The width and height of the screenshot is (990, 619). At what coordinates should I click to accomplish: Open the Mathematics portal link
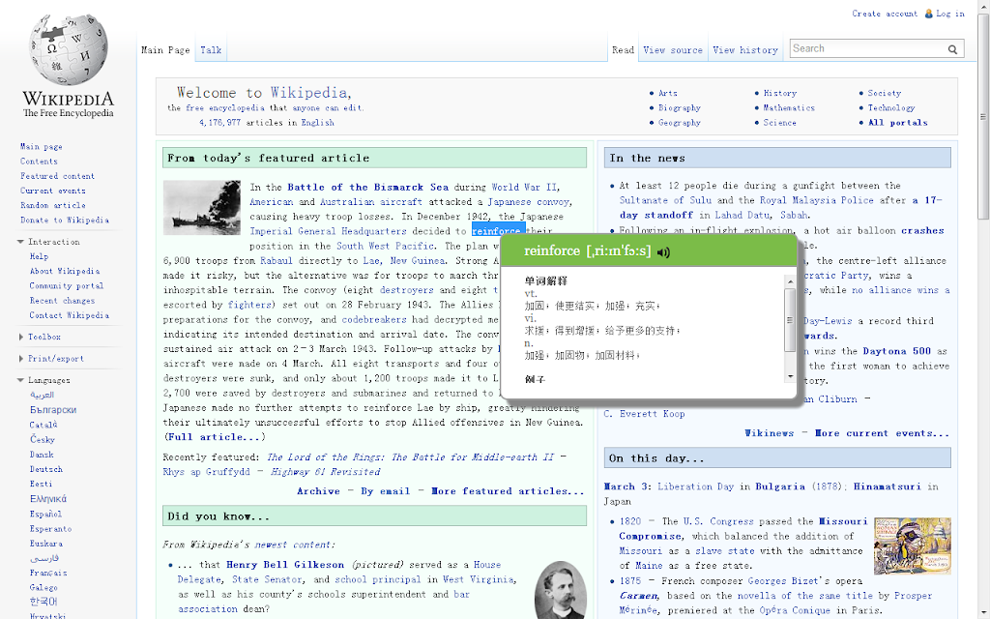[x=789, y=108]
